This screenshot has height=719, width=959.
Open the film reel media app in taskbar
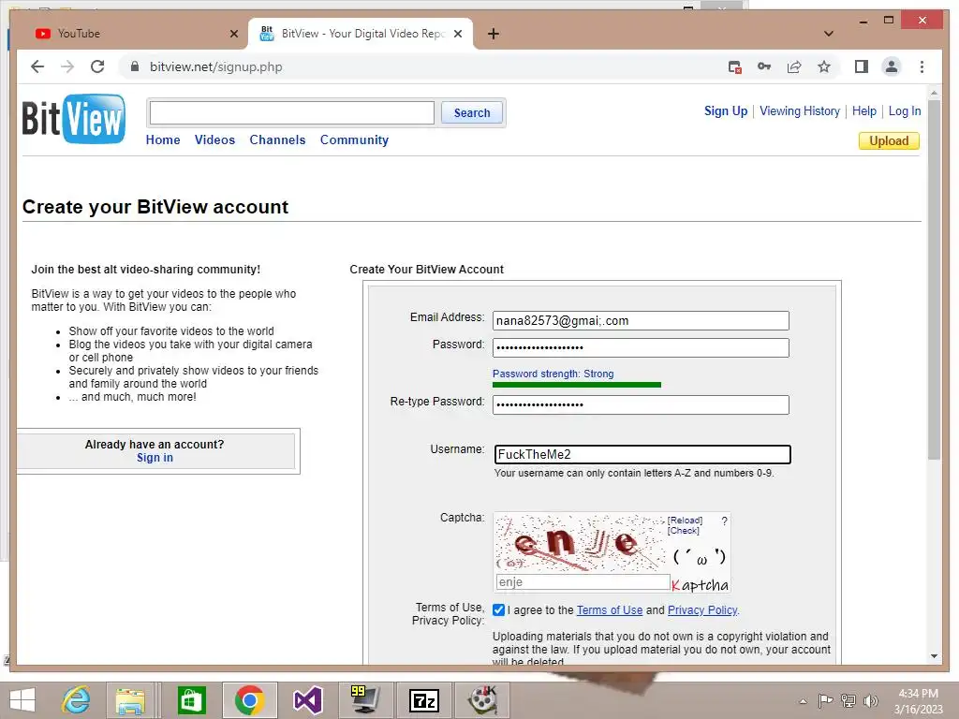[483, 700]
